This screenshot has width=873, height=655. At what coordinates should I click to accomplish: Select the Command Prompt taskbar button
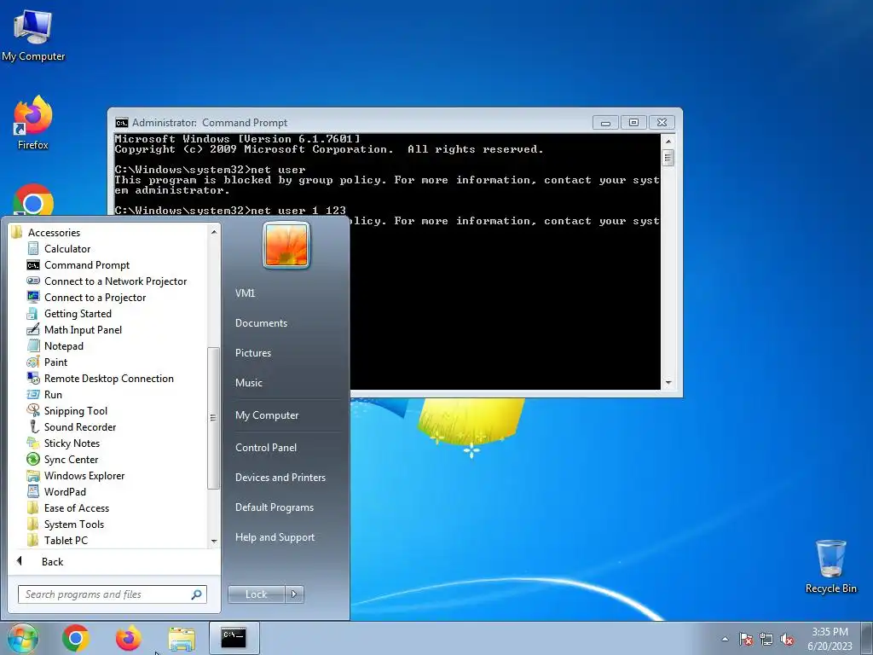[234, 638]
